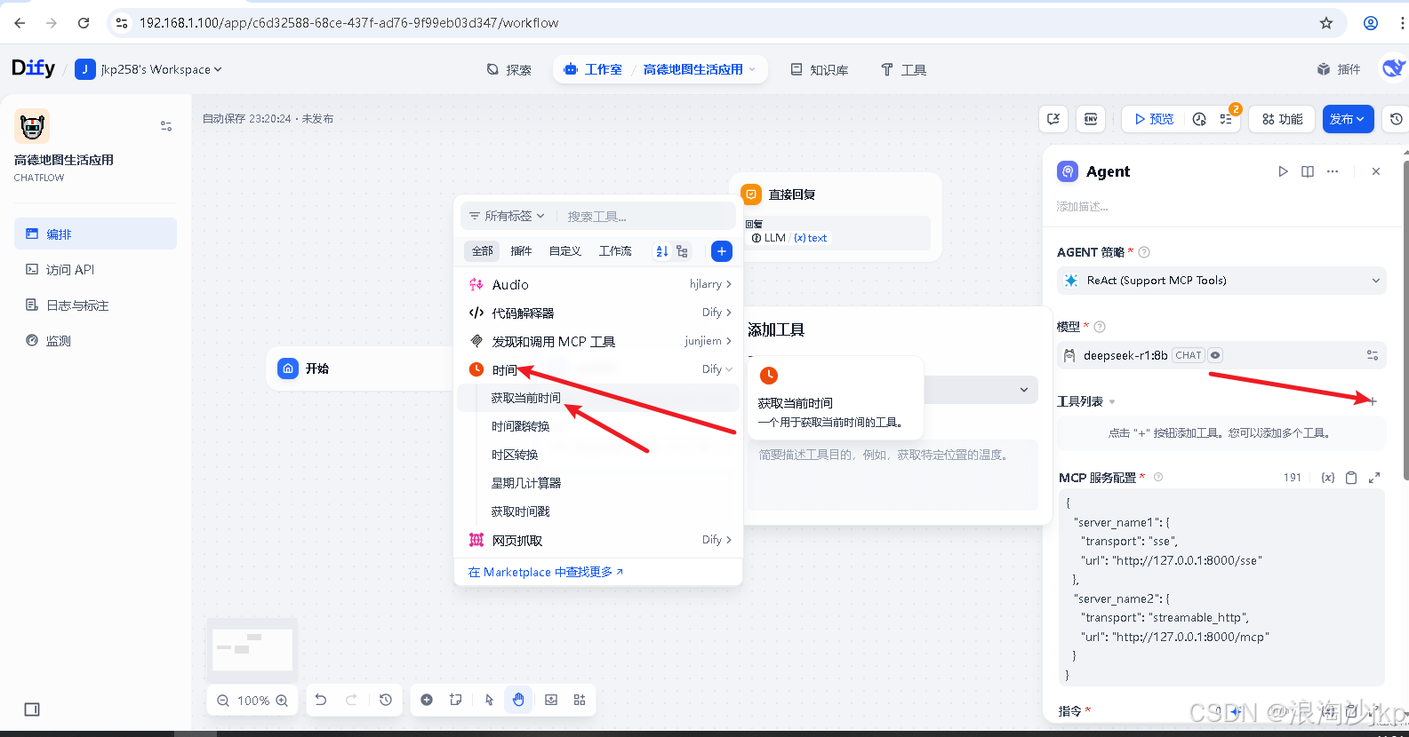Organize nodes layout
Screen dimensions: 1409x737
coord(580,700)
